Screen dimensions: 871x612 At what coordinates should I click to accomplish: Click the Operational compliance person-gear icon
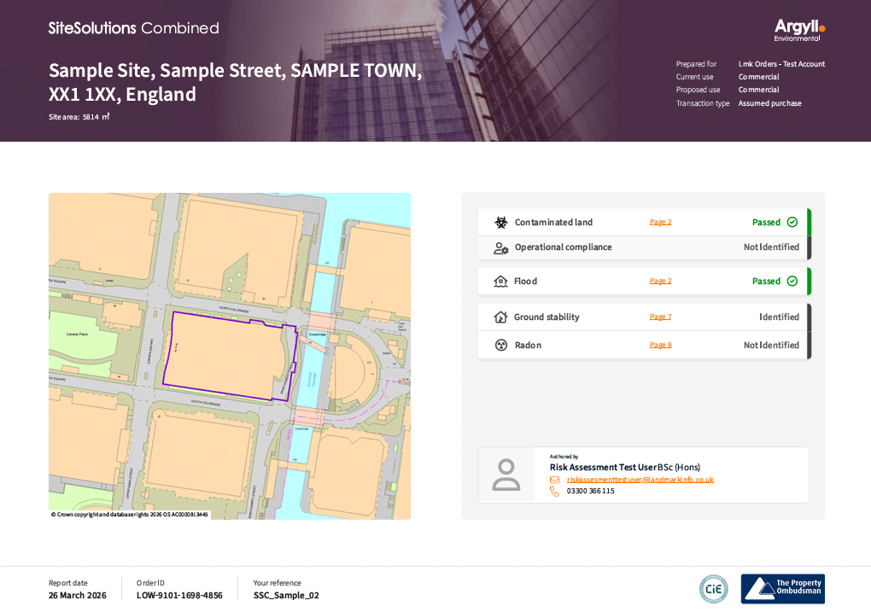pyautogui.click(x=501, y=248)
